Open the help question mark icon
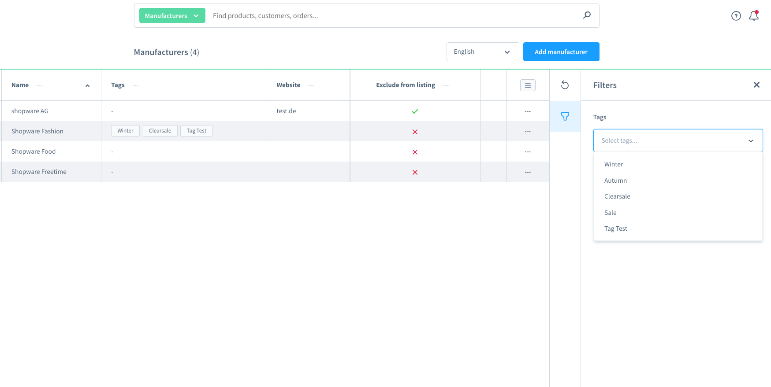 point(736,16)
